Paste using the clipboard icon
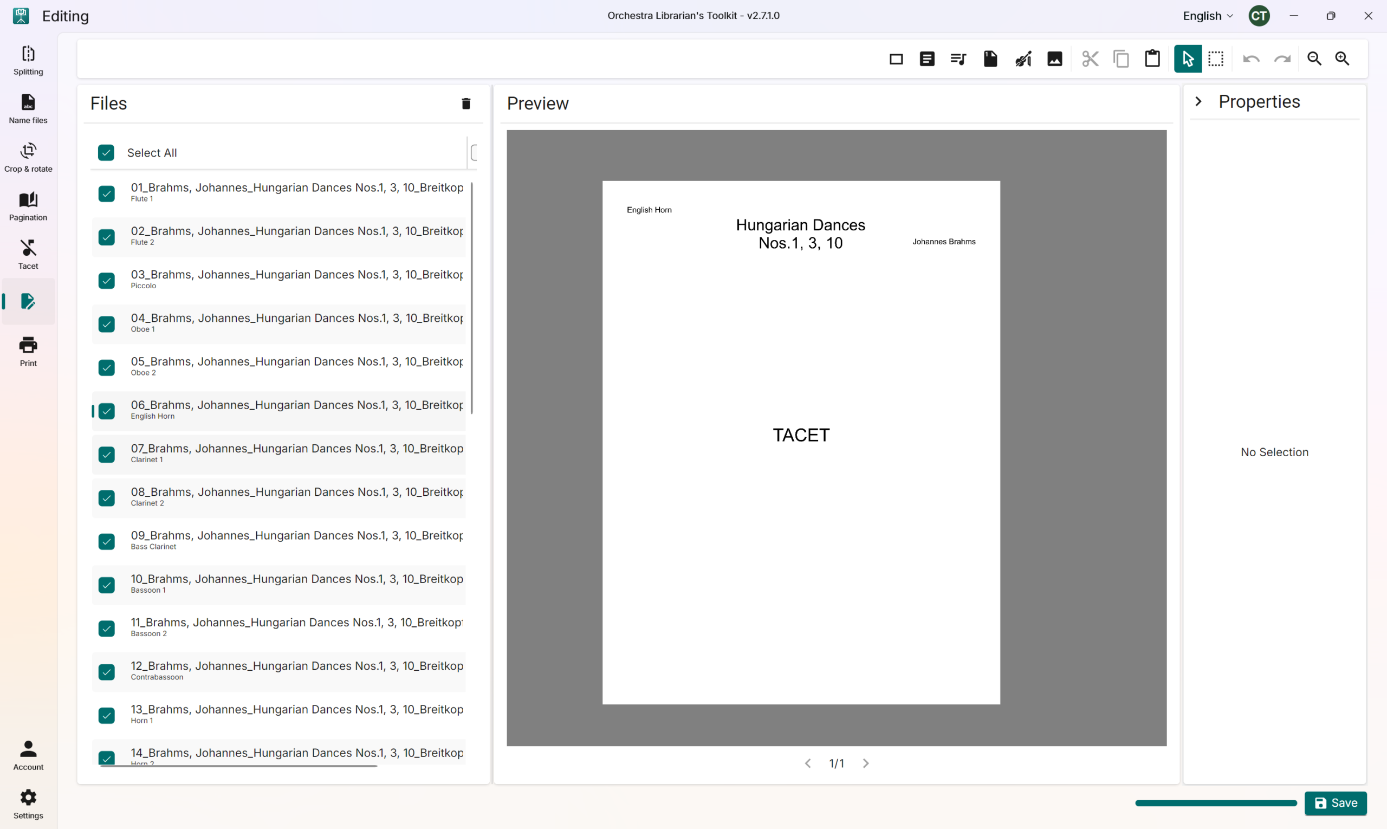Viewport: 1387px width, 829px height. coord(1152,59)
